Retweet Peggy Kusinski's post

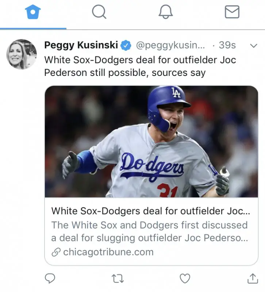point(118,279)
